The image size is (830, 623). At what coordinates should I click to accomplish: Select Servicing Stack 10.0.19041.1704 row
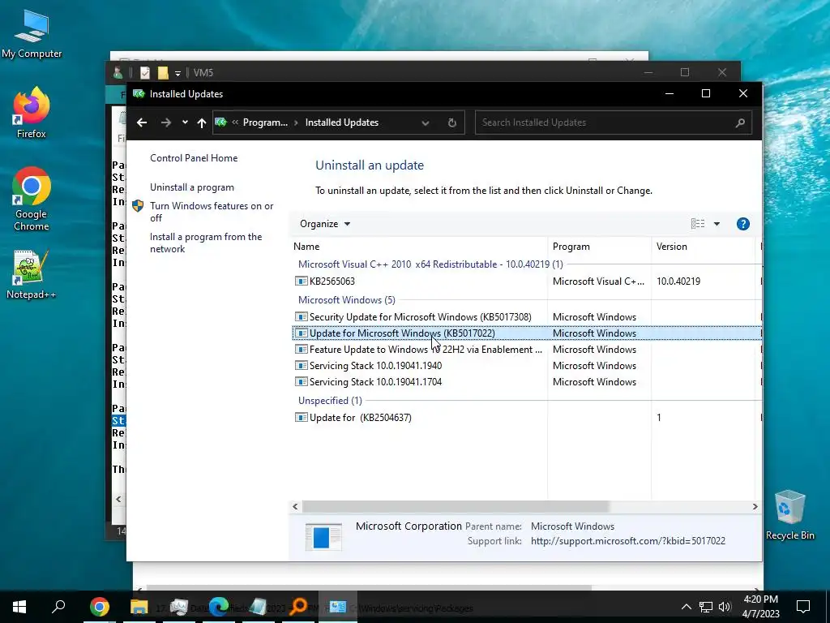527,382
